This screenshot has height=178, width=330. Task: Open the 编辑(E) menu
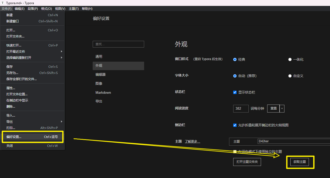point(20,9)
